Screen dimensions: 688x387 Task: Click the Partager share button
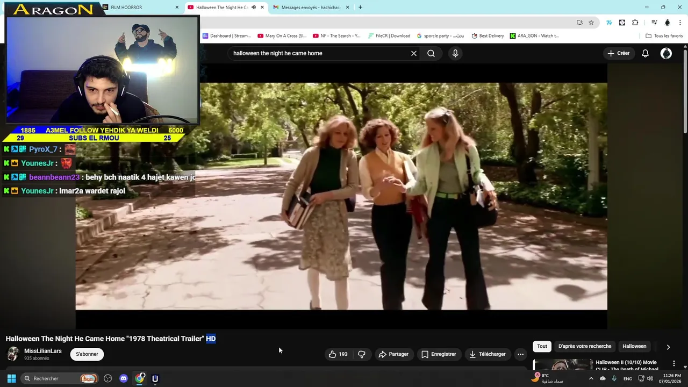[393, 354]
